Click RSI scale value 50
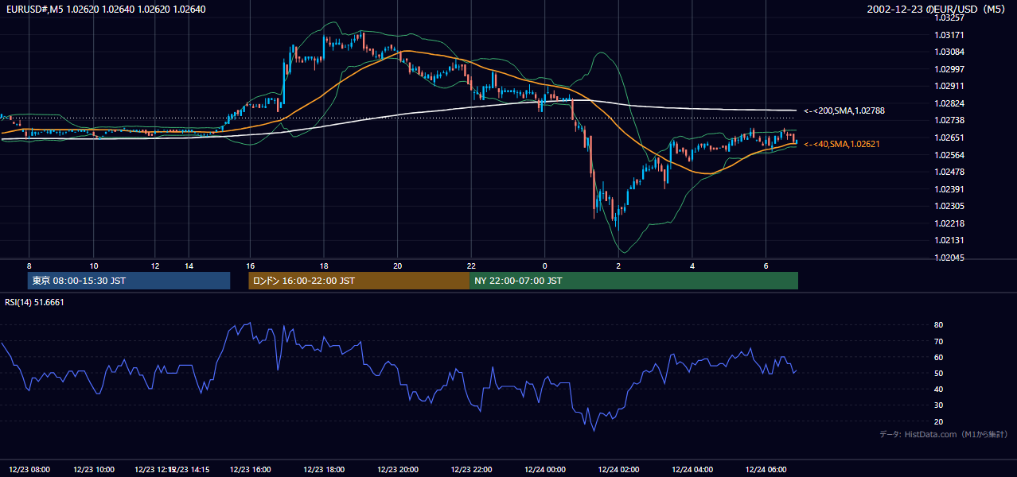 click(938, 373)
